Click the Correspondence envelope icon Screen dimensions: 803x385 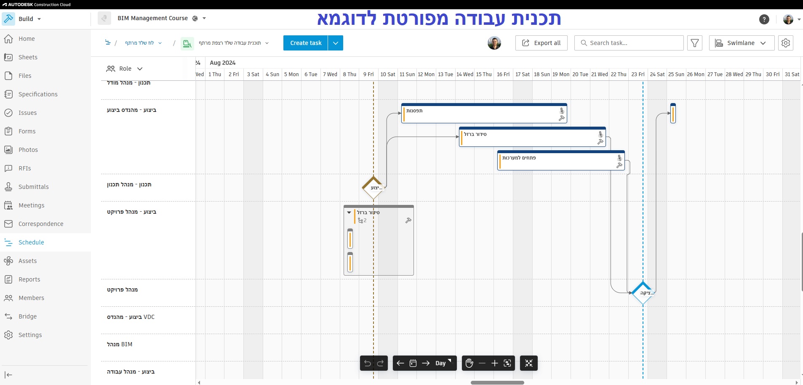(8, 224)
